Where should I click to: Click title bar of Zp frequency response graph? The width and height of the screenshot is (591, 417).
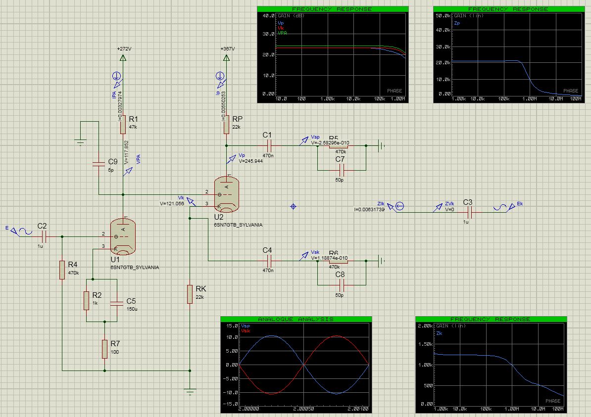tap(508, 9)
